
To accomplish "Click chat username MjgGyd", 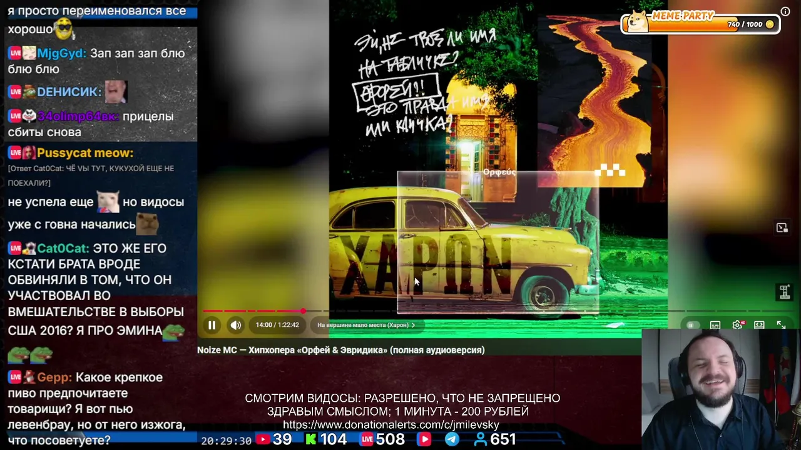I will pos(61,54).
